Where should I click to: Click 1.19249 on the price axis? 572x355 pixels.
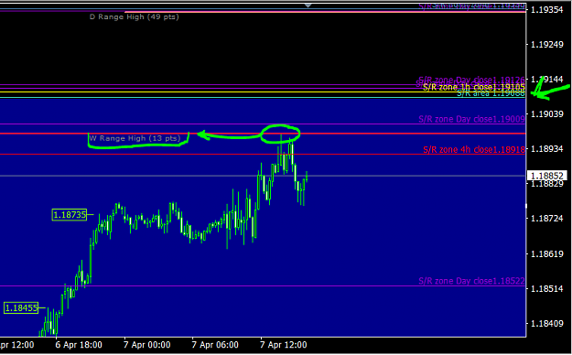click(547, 45)
